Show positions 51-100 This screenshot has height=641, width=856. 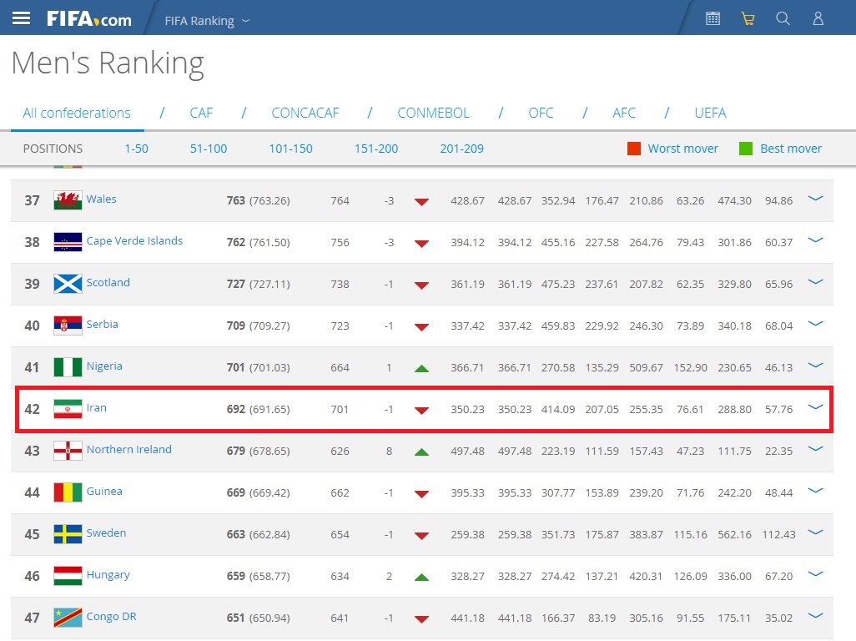tap(209, 149)
